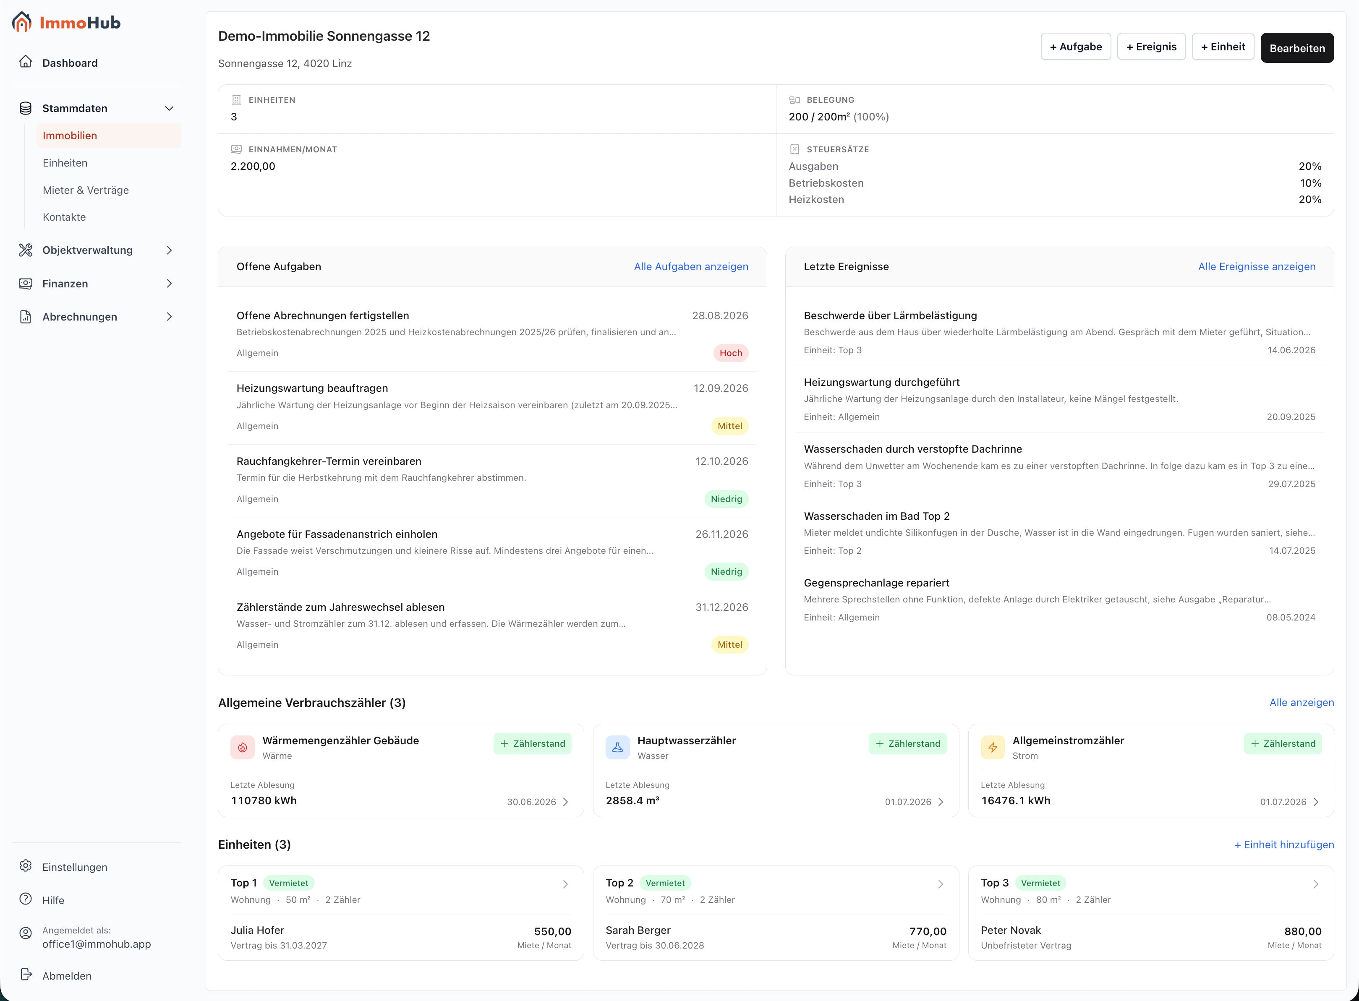Image resolution: width=1359 pixels, height=1001 pixels.
Task: Click the Allgemeinstromzähler lightning icon
Action: coord(993,747)
